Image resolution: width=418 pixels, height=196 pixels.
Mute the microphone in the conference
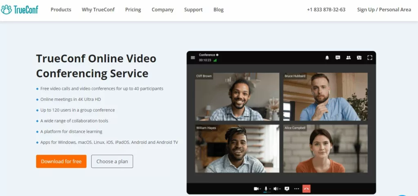tap(266, 189)
